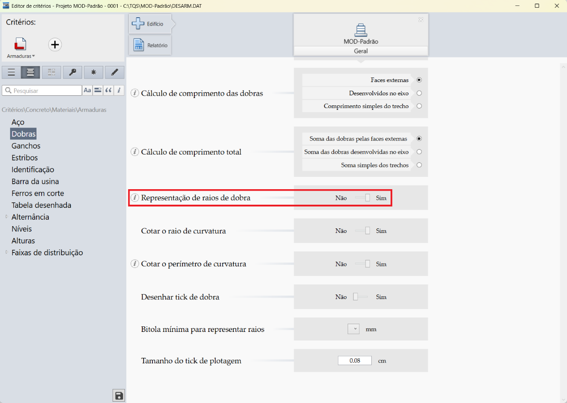Click the MOD-Padrão building icon
Viewport: 567px width, 403px height.
point(361,30)
